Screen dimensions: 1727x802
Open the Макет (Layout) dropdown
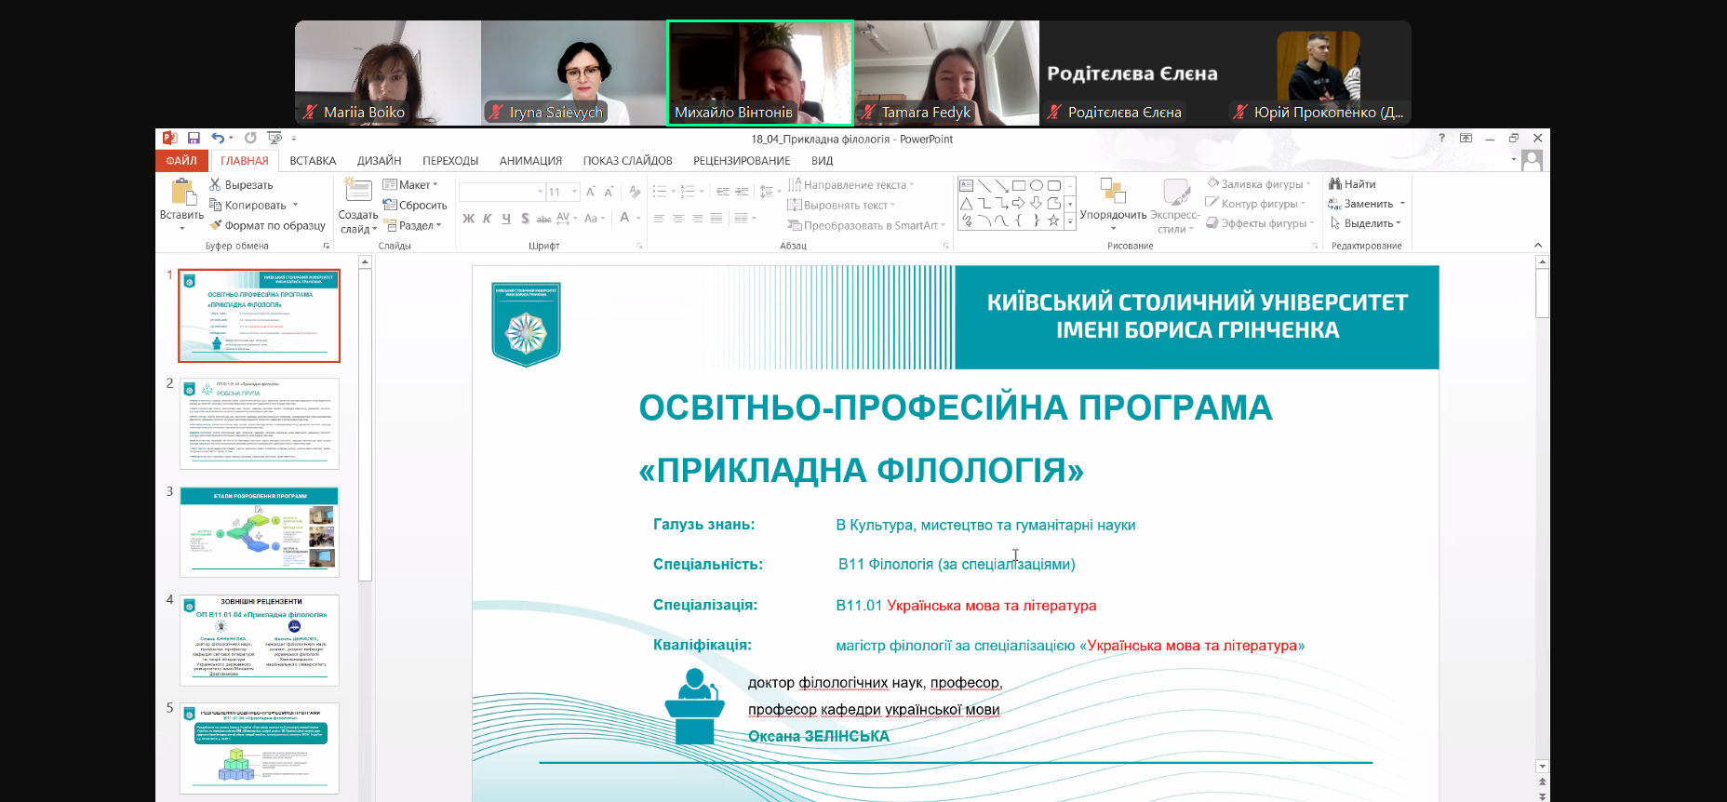pos(409,184)
